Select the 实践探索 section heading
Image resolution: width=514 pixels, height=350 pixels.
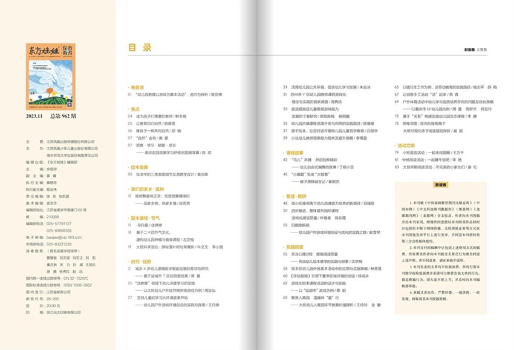[294, 248]
